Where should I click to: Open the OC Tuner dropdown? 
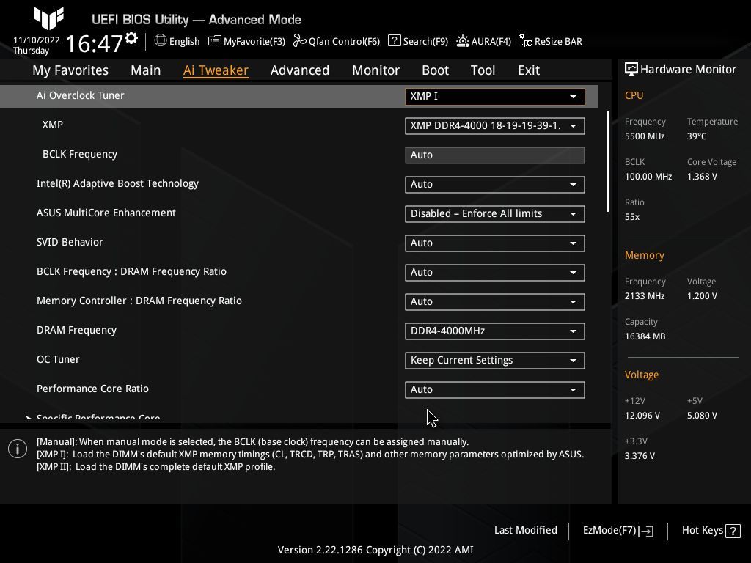click(x=495, y=361)
